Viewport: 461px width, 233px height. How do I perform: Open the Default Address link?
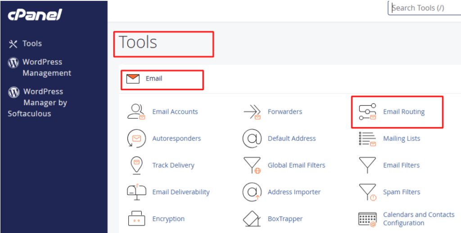(x=292, y=139)
